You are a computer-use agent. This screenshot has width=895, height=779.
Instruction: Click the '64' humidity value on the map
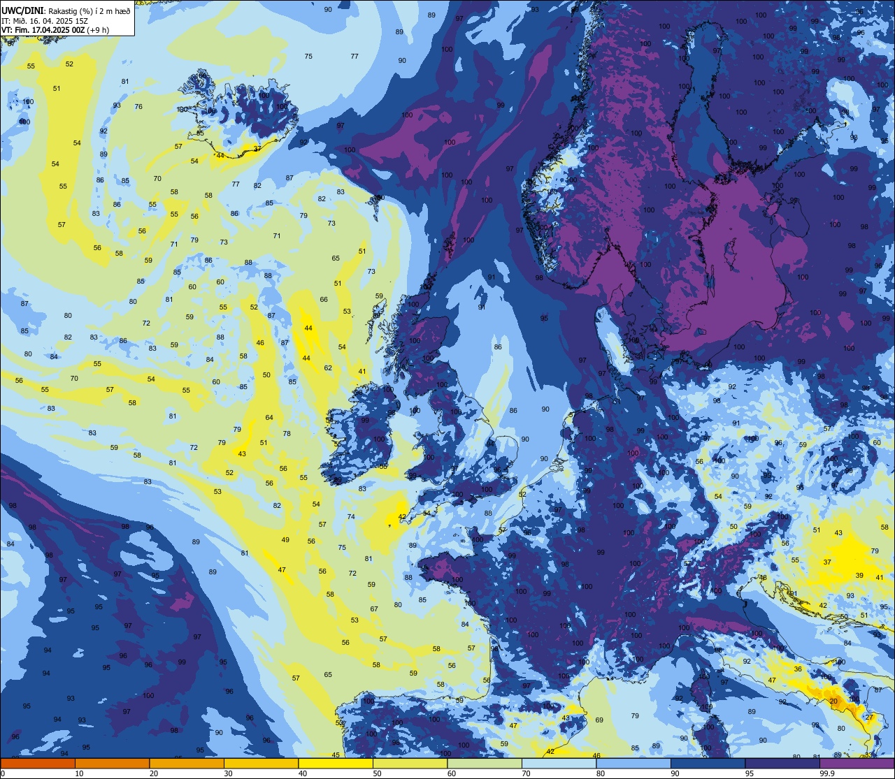[x=269, y=418]
